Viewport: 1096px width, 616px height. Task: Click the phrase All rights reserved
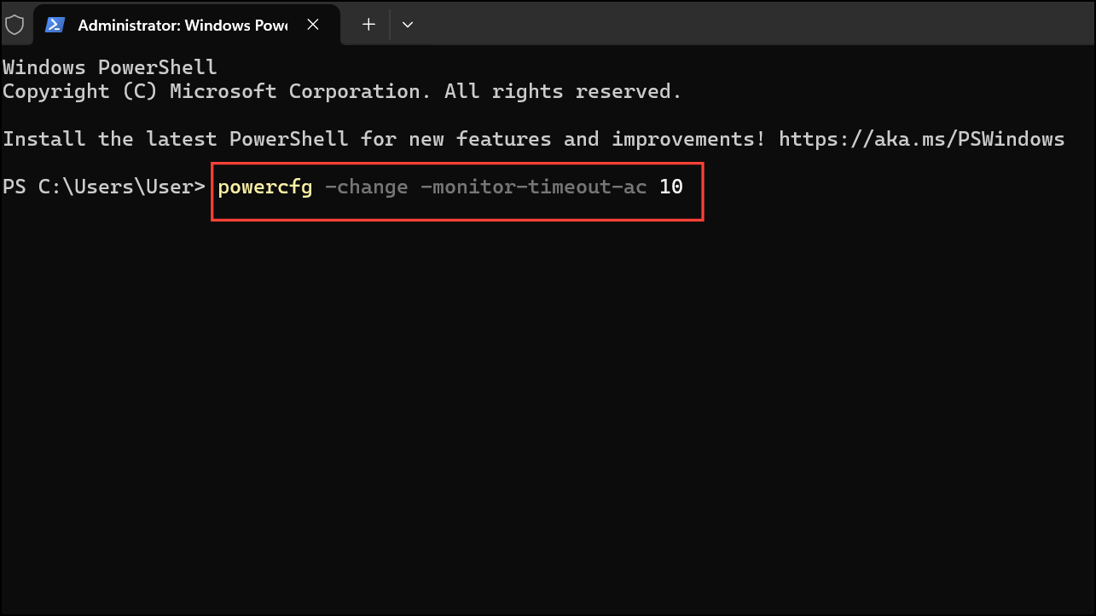tap(563, 91)
